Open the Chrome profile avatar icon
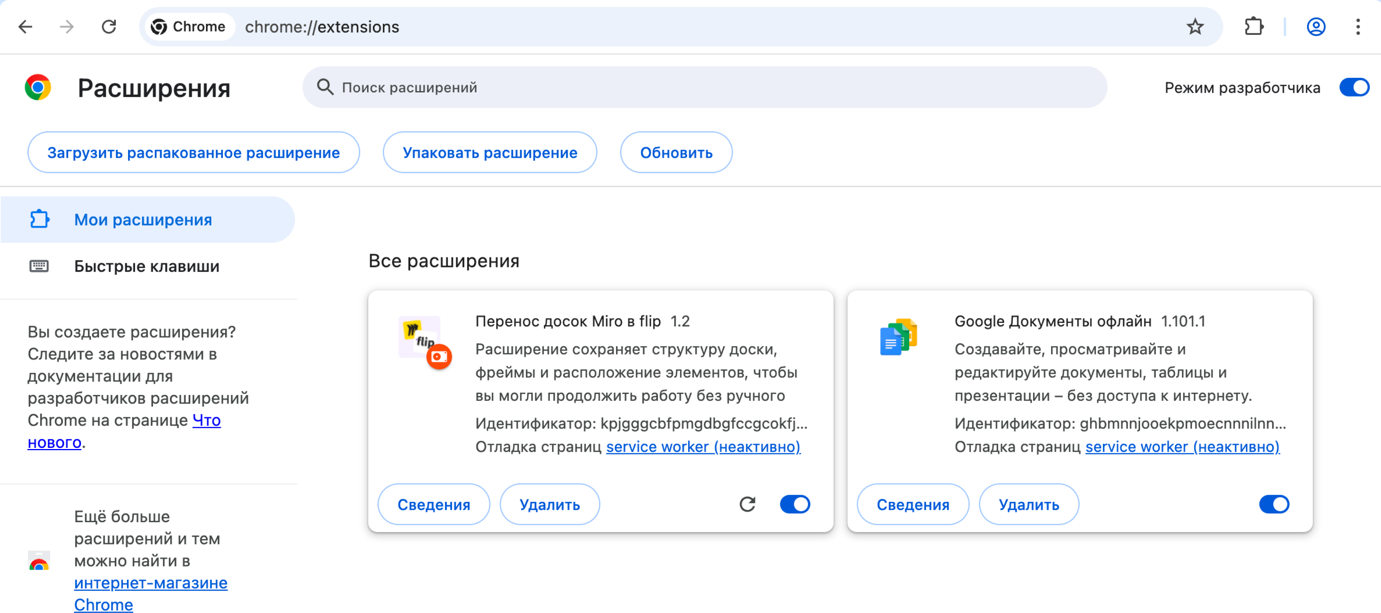Screen dimensions: 1381x613 click(1316, 27)
